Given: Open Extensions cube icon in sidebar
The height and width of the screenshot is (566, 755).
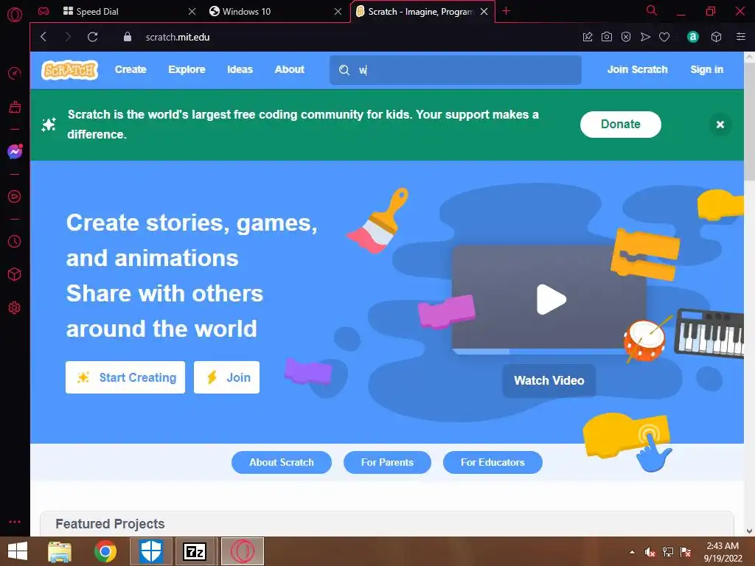Looking at the screenshot, I should tap(15, 274).
